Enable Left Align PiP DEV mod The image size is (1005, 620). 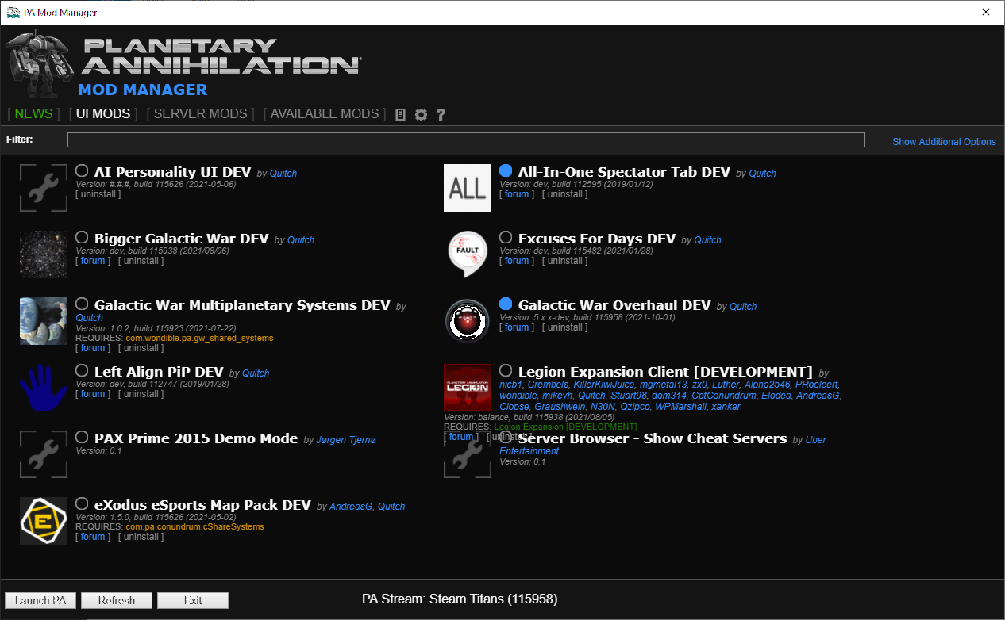click(x=82, y=370)
